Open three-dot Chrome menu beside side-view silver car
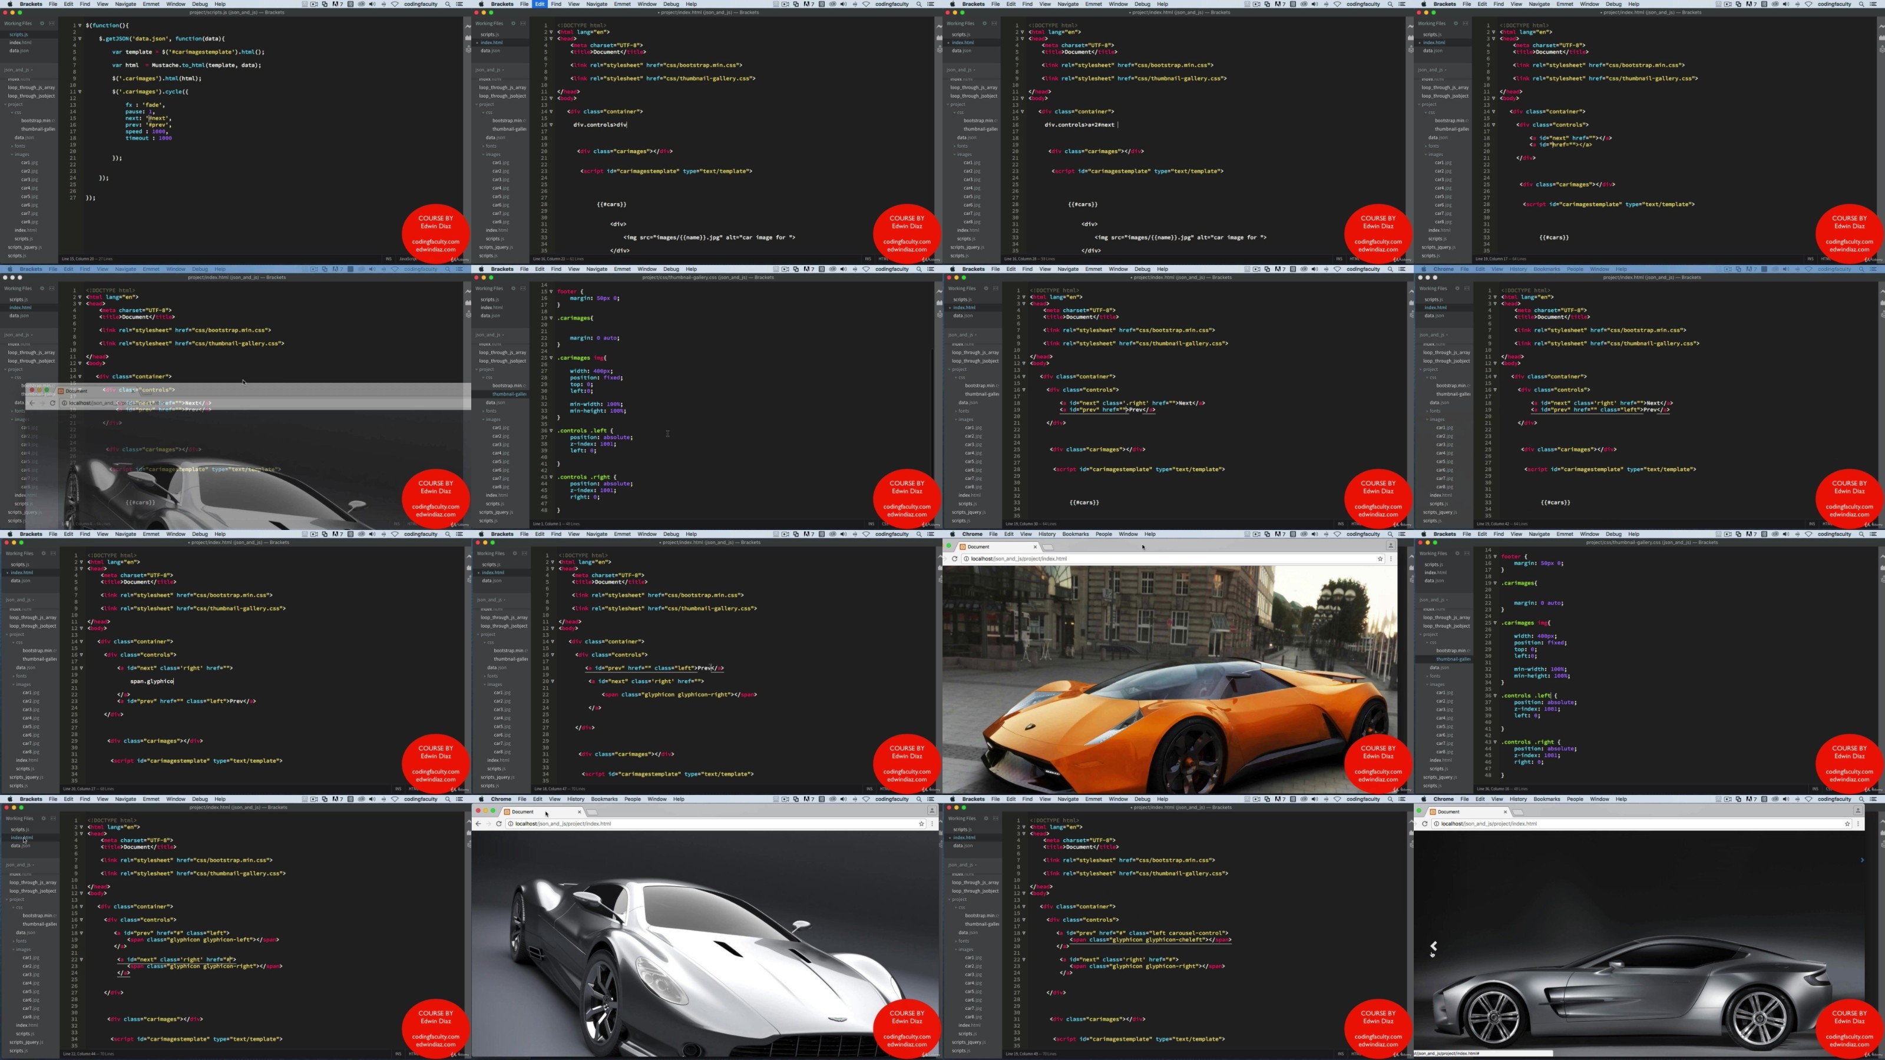1885x1060 pixels. [x=1857, y=824]
